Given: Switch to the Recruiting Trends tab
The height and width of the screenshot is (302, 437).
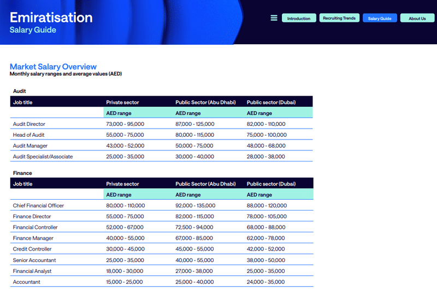Looking at the screenshot, I should coord(339,18).
